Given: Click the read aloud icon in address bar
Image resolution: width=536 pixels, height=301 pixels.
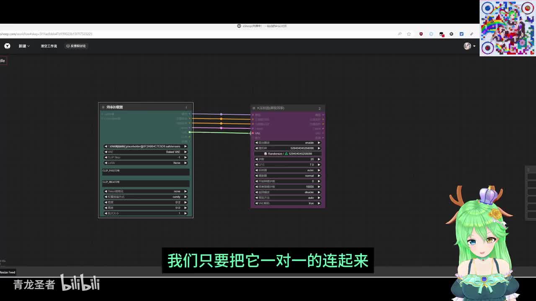Looking at the screenshot, I should 399,34.
